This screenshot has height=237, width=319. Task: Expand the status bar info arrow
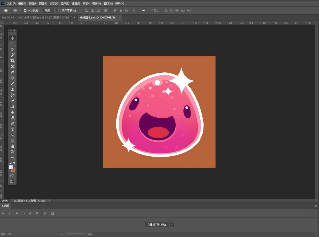click(49, 201)
